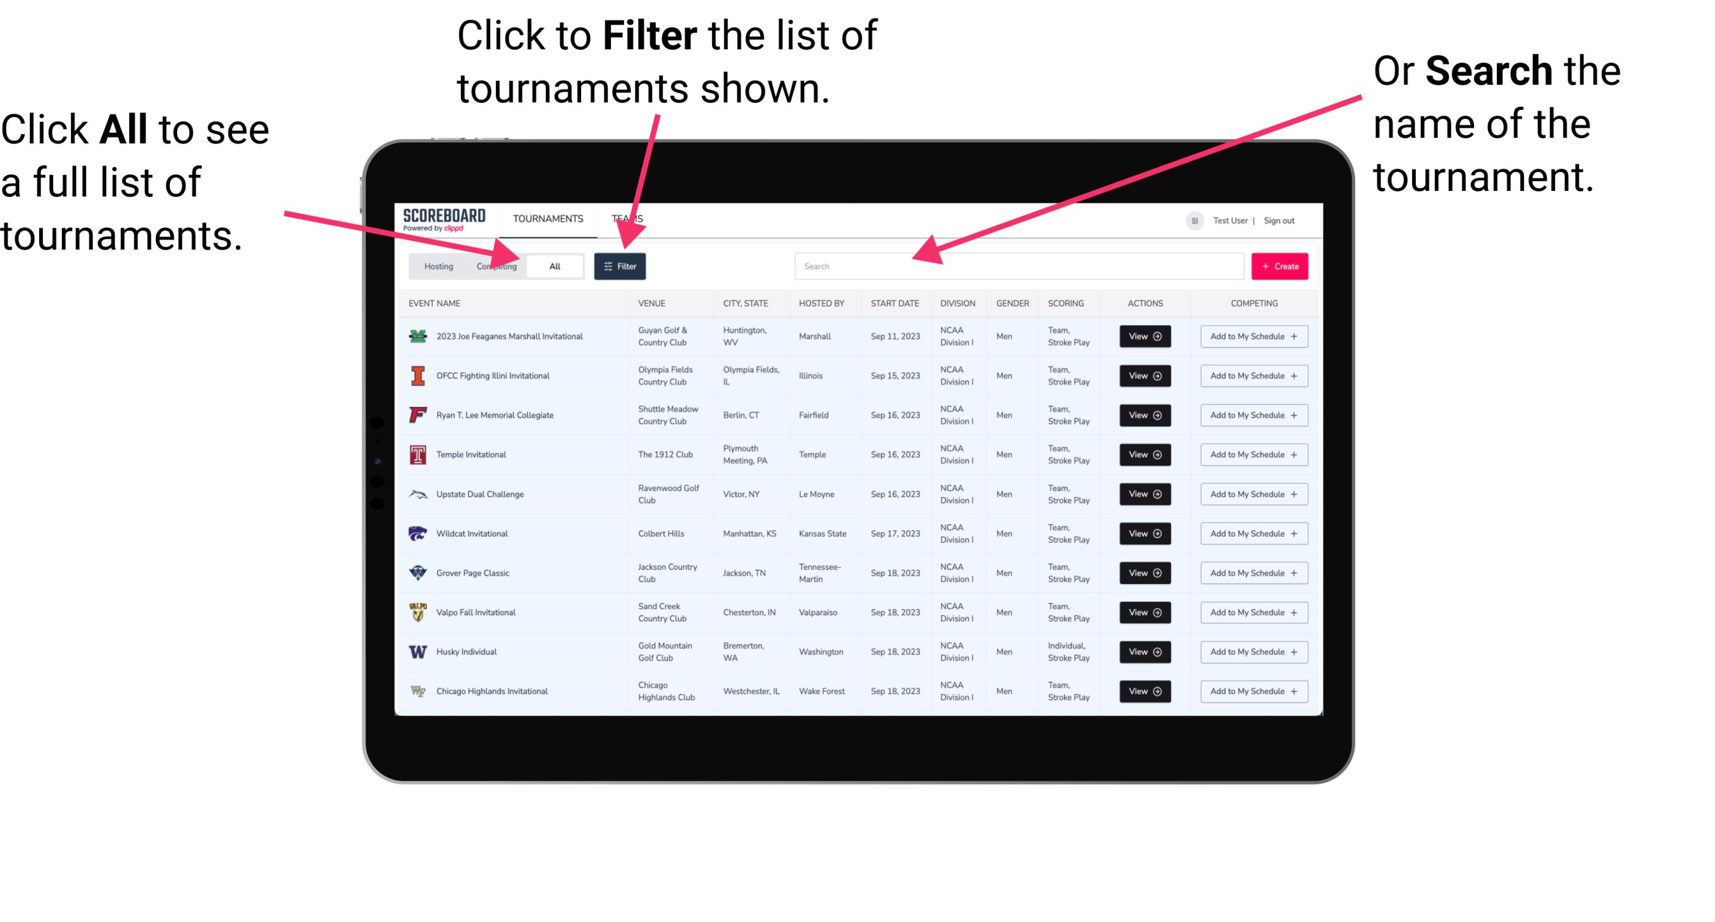Toggle the Competing tab filter
Viewport: 1715px width, 922px height.
pyautogui.click(x=495, y=265)
